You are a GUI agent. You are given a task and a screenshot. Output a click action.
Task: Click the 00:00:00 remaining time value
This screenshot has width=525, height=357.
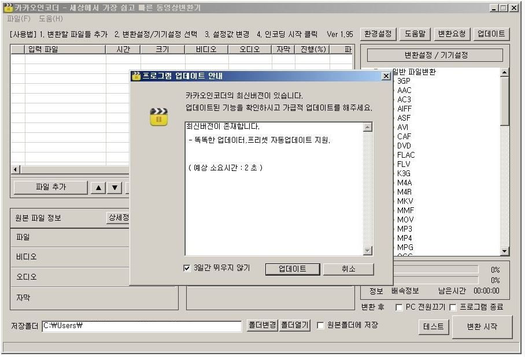coord(486,291)
